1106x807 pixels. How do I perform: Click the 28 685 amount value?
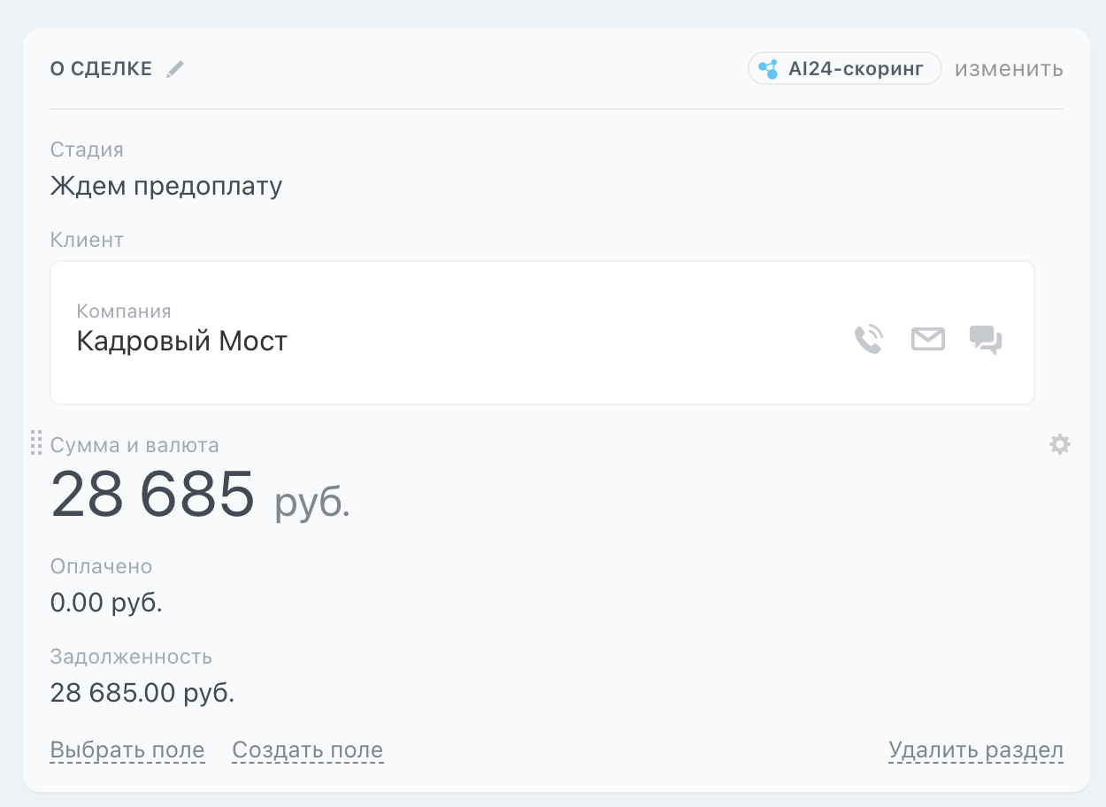(153, 495)
